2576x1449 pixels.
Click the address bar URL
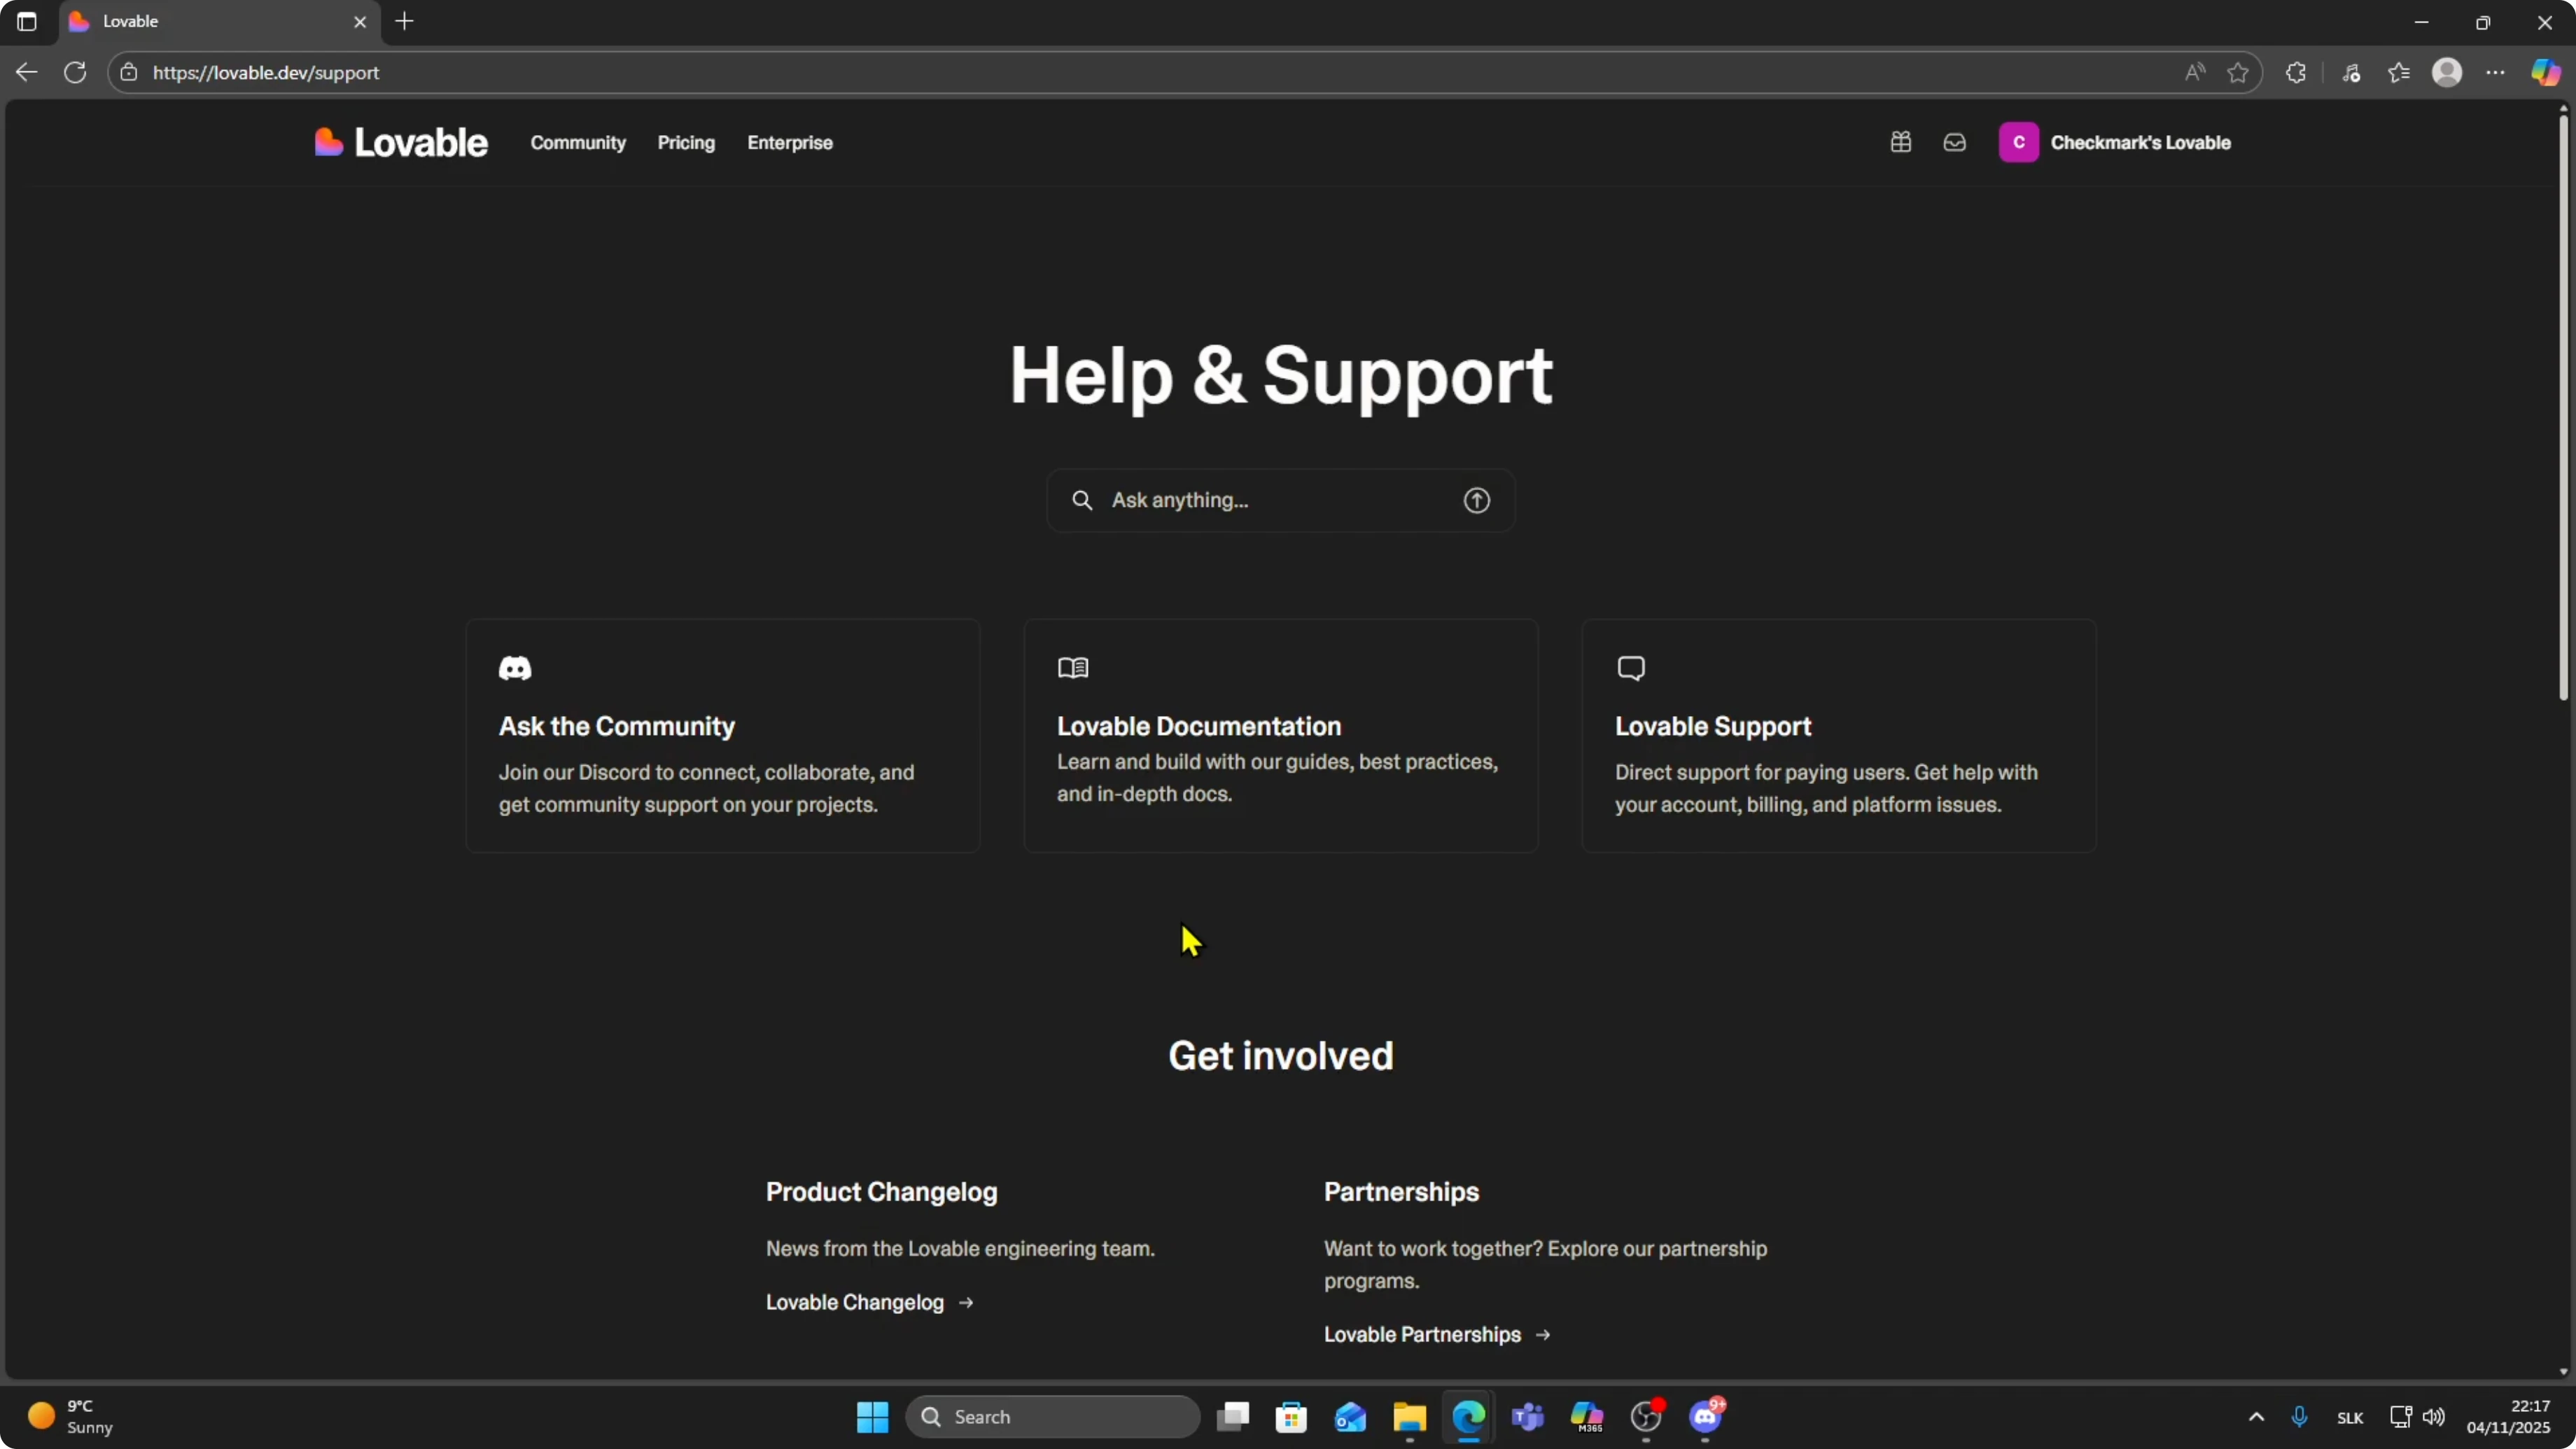click(x=266, y=72)
